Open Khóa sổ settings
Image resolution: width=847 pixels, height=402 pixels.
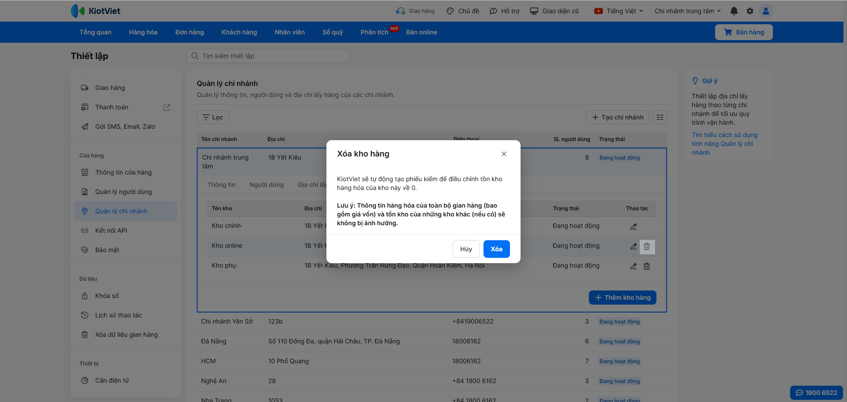coord(126,296)
